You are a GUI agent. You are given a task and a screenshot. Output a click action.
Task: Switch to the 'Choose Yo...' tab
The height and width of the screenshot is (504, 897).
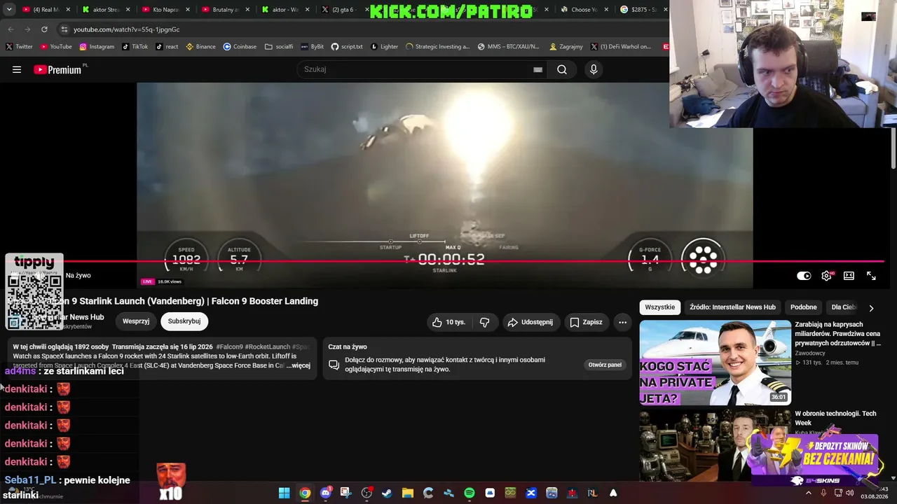coord(584,10)
